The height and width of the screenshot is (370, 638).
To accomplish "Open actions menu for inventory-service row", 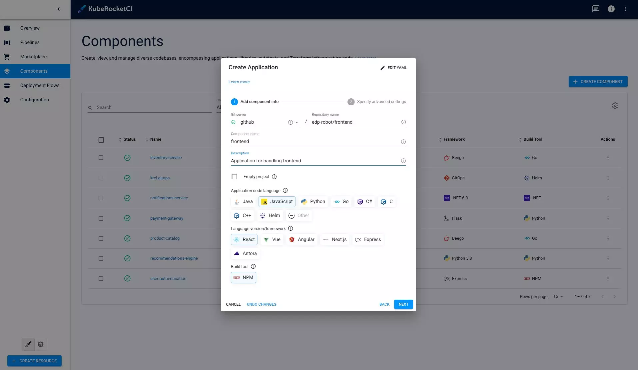I will (608, 158).
